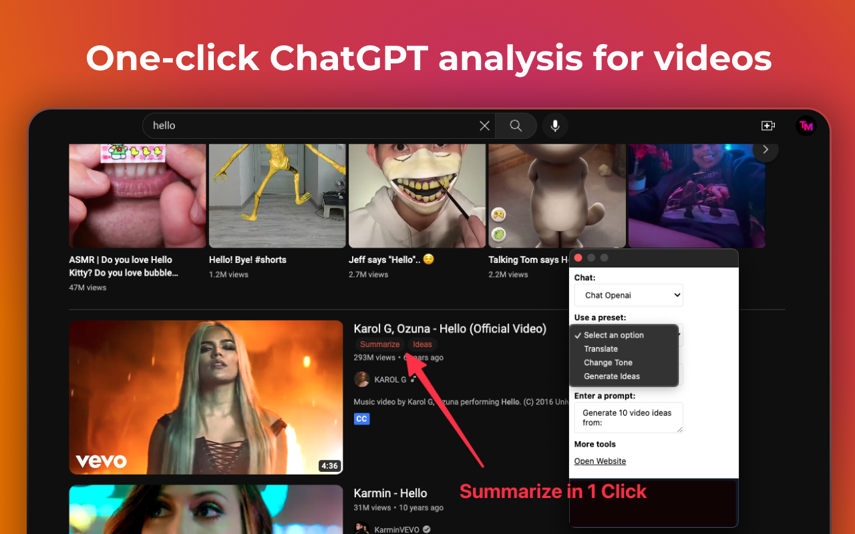Viewport: 855px width, 534px height.
Task: Click the 4:36 duration badge
Action: 329,466
